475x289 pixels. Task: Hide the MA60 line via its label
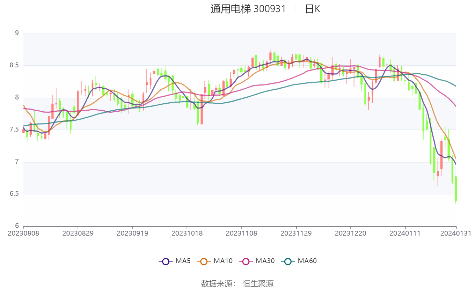click(307, 261)
